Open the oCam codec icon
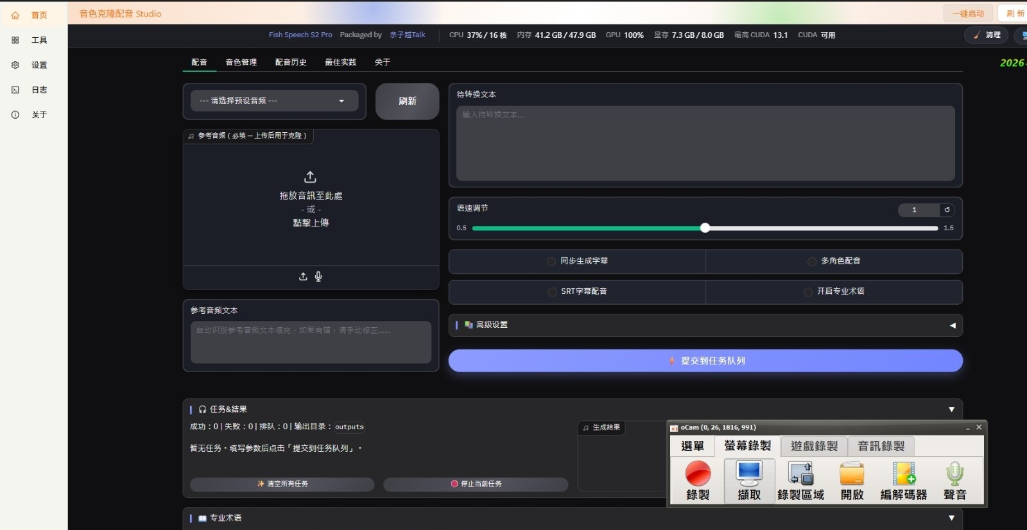 [x=904, y=474]
